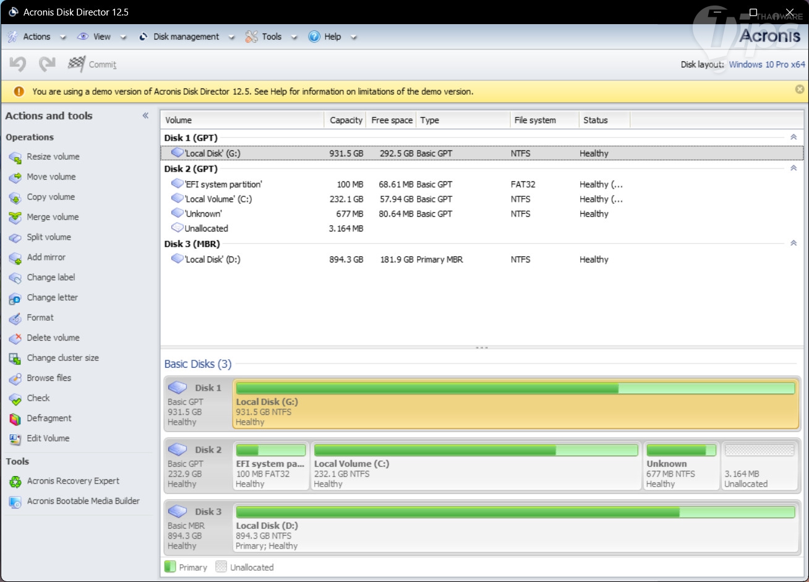Open the Windows 10 Pro x64 layout link
The width and height of the screenshot is (809, 582).
click(x=766, y=64)
